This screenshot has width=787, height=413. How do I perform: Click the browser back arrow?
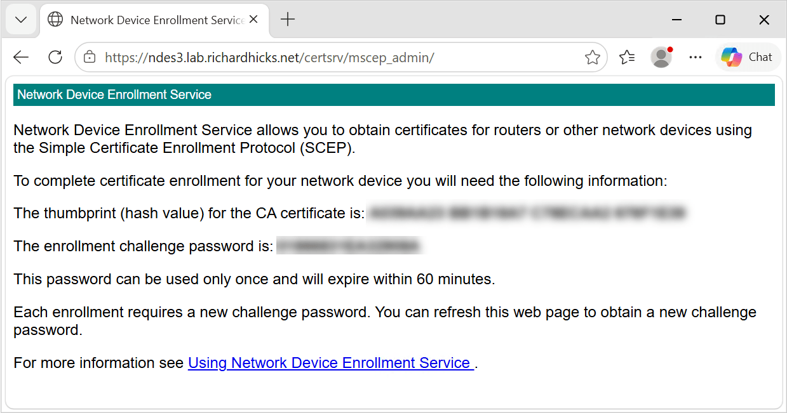(x=21, y=57)
